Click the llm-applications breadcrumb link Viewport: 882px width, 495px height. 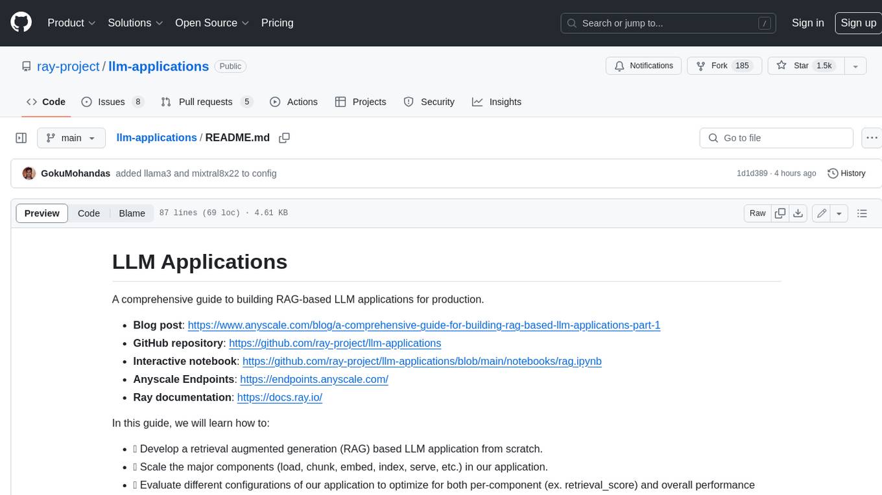(x=156, y=137)
